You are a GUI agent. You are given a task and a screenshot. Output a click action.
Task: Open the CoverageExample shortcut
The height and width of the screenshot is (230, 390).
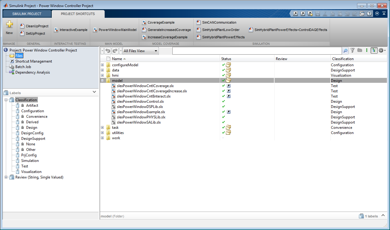coord(158,23)
